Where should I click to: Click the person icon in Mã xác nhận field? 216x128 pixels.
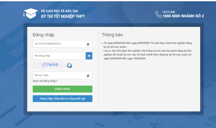(x=88, y=76)
